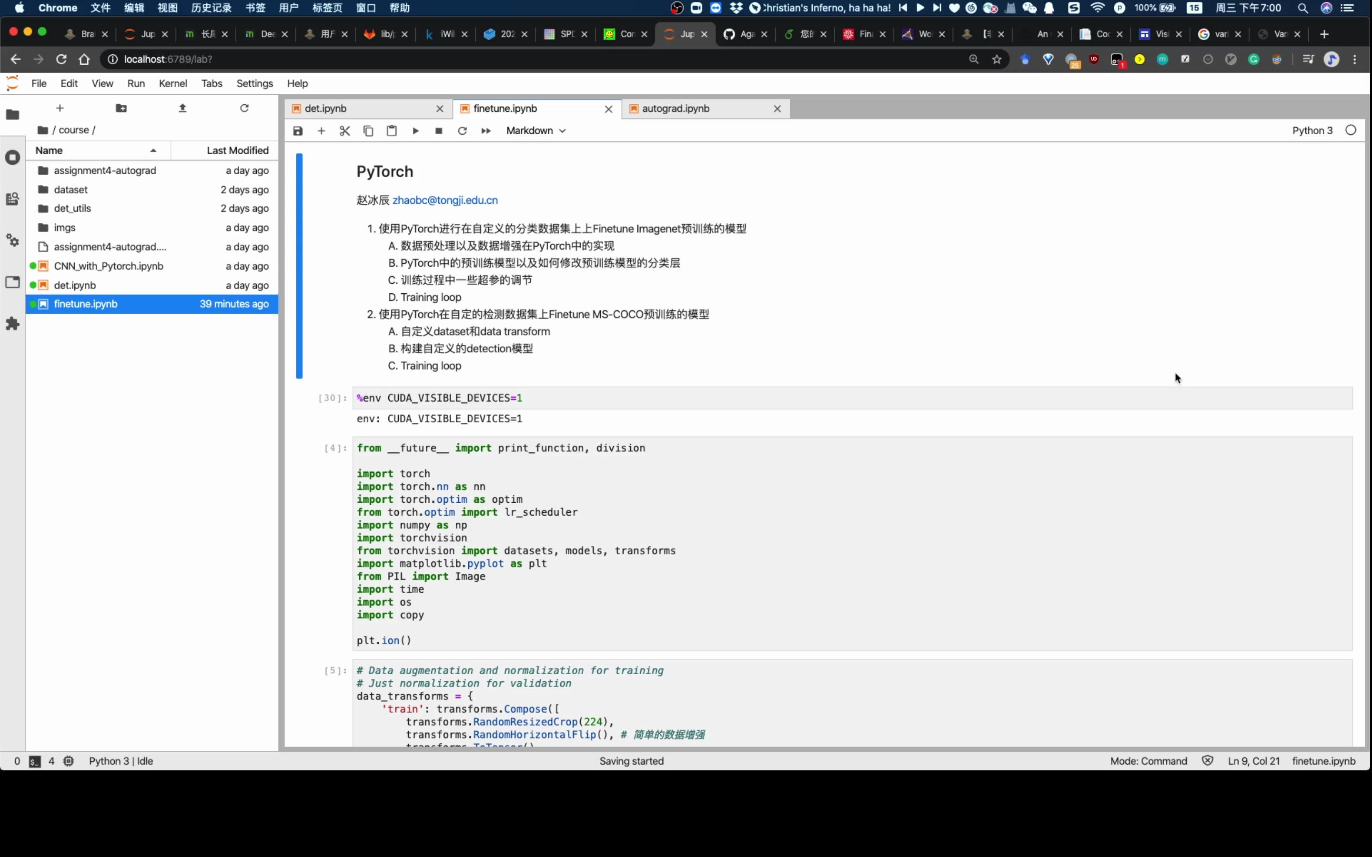Create a new folder in file browser
This screenshot has width=1372, height=857.
click(121, 108)
